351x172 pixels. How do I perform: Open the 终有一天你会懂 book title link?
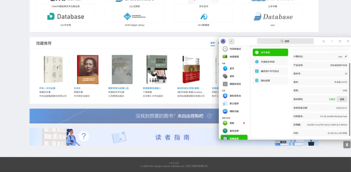[x=47, y=88]
